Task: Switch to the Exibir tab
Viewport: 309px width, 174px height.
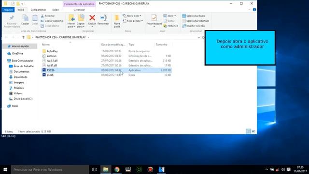Action: click(56, 10)
